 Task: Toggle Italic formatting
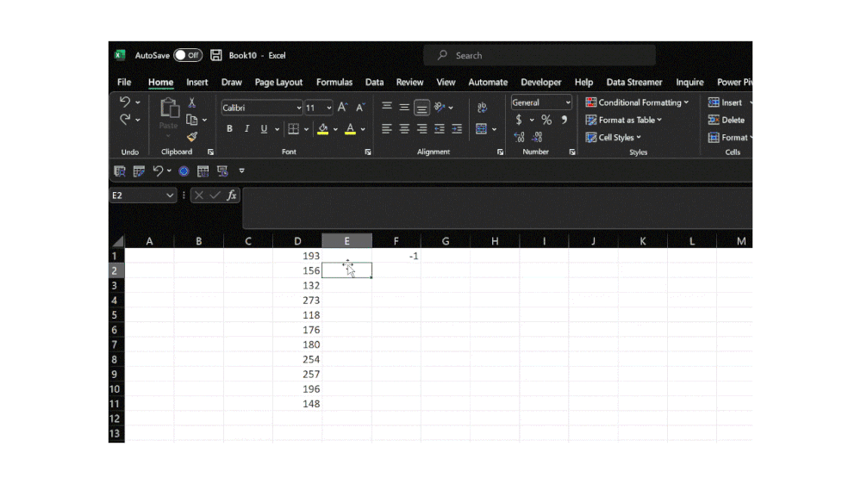(246, 129)
